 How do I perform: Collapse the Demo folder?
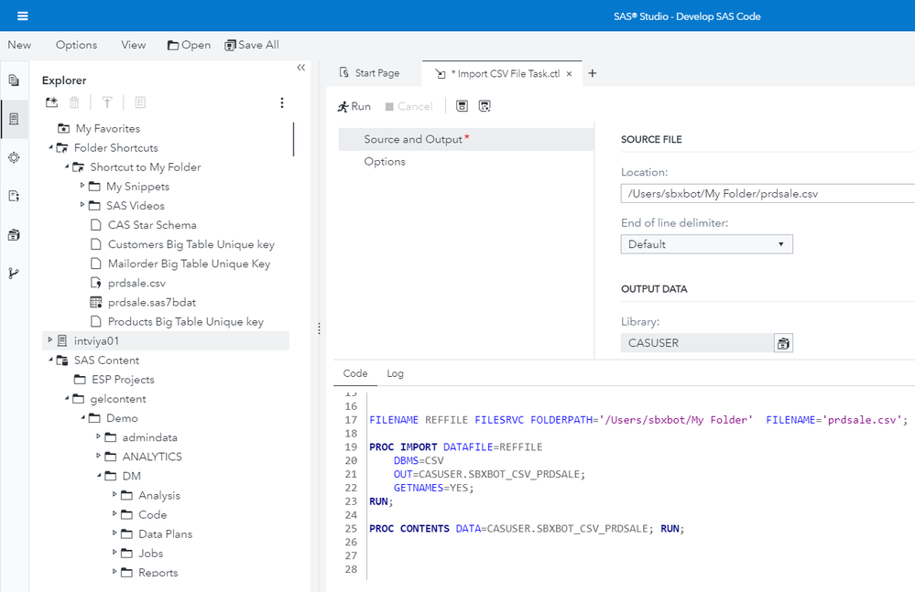click(82, 417)
